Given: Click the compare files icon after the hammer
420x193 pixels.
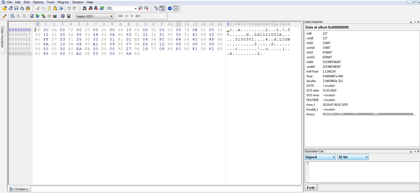Looking at the screenshot, I should point(13,16).
